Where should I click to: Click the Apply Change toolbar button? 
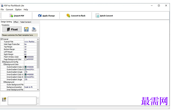click(x=46, y=16)
